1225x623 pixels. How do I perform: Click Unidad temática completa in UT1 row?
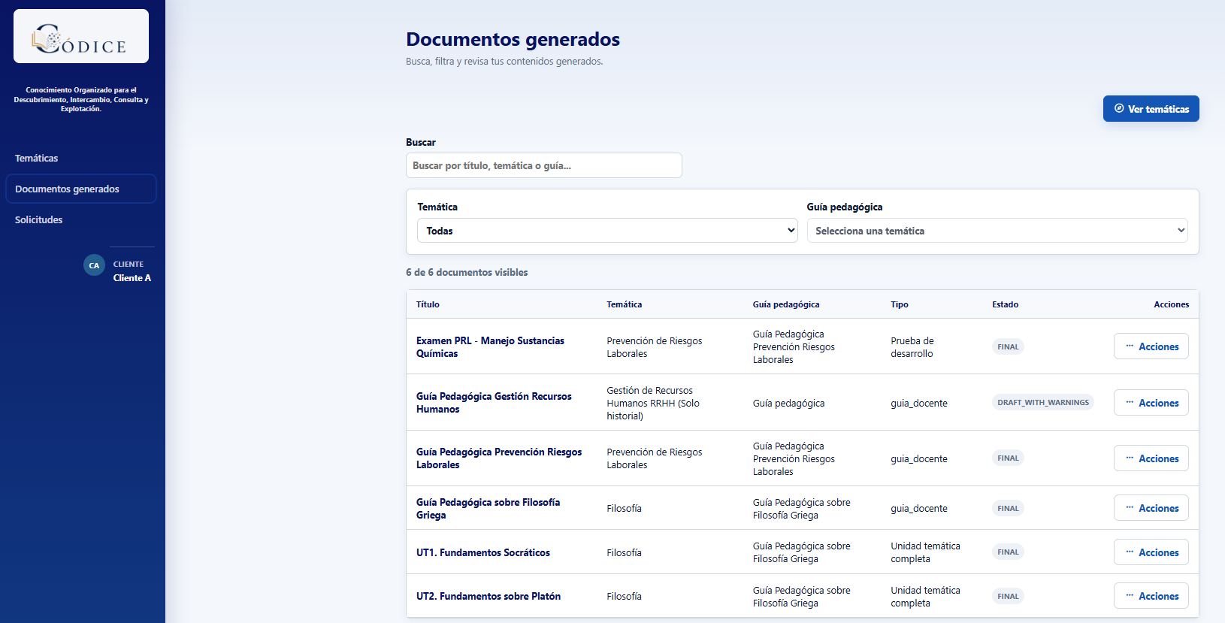click(926, 552)
